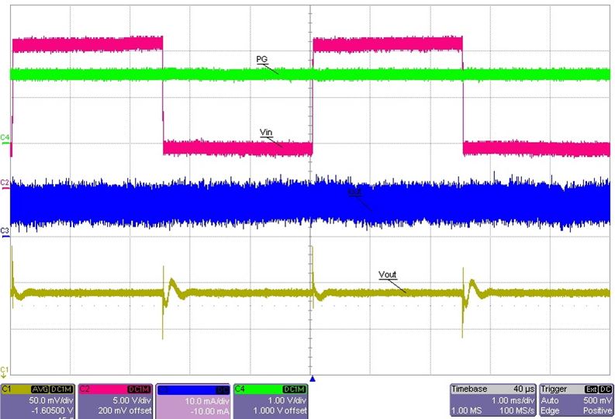Open the Timebase settings box
Screen dimensions: 615x419
pos(493,400)
